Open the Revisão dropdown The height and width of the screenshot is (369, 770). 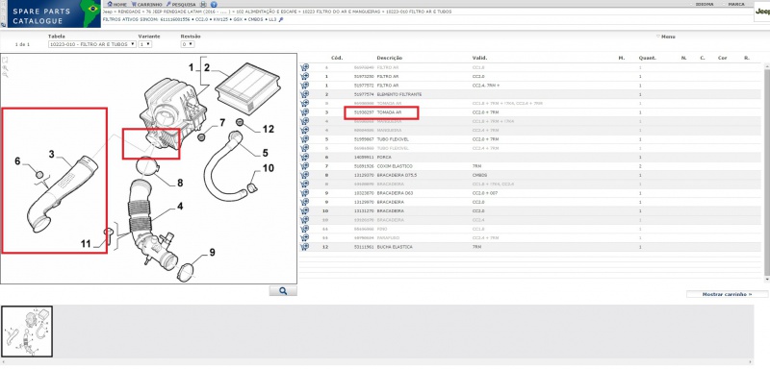(x=188, y=44)
